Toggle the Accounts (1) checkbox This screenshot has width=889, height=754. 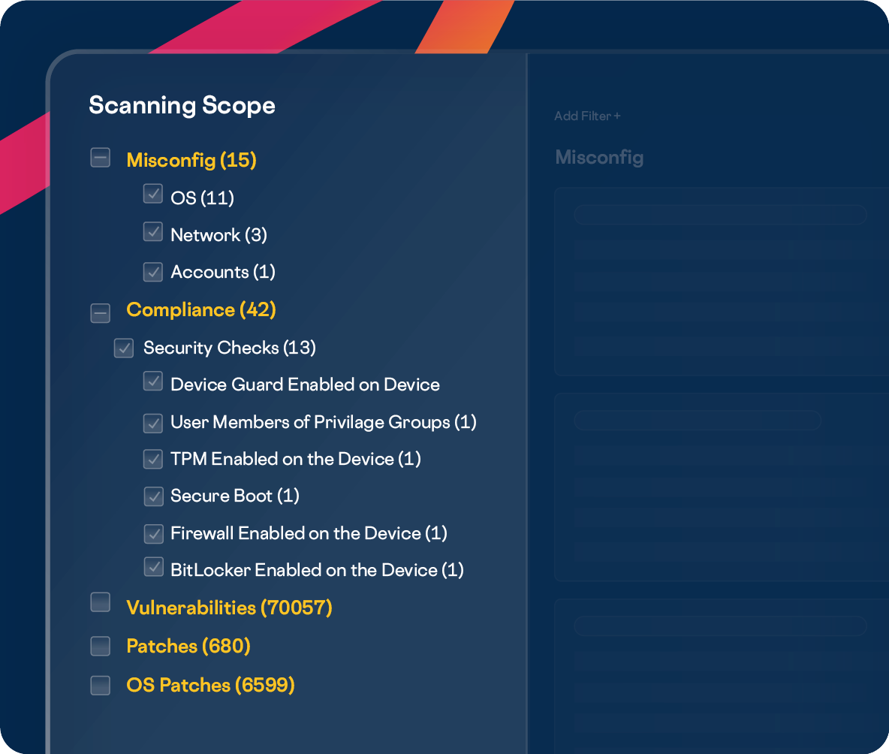[153, 271]
